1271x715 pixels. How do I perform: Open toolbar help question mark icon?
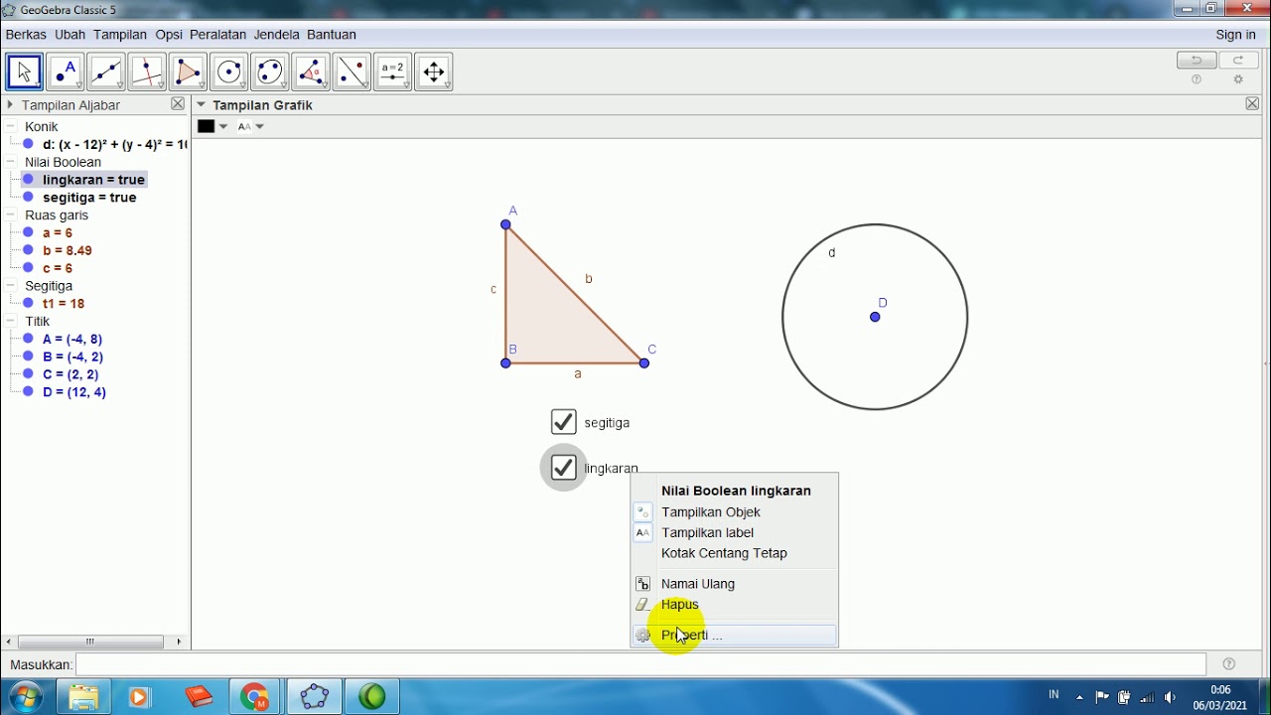pyautogui.click(x=1197, y=80)
